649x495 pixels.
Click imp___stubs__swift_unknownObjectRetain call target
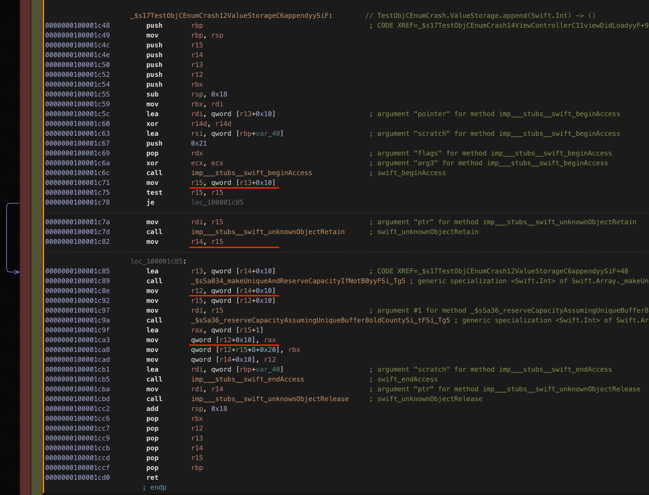268,232
